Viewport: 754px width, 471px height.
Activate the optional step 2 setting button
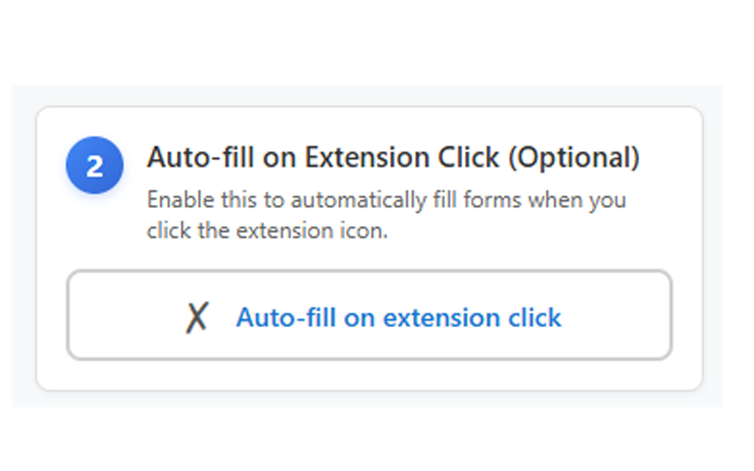[x=369, y=315]
